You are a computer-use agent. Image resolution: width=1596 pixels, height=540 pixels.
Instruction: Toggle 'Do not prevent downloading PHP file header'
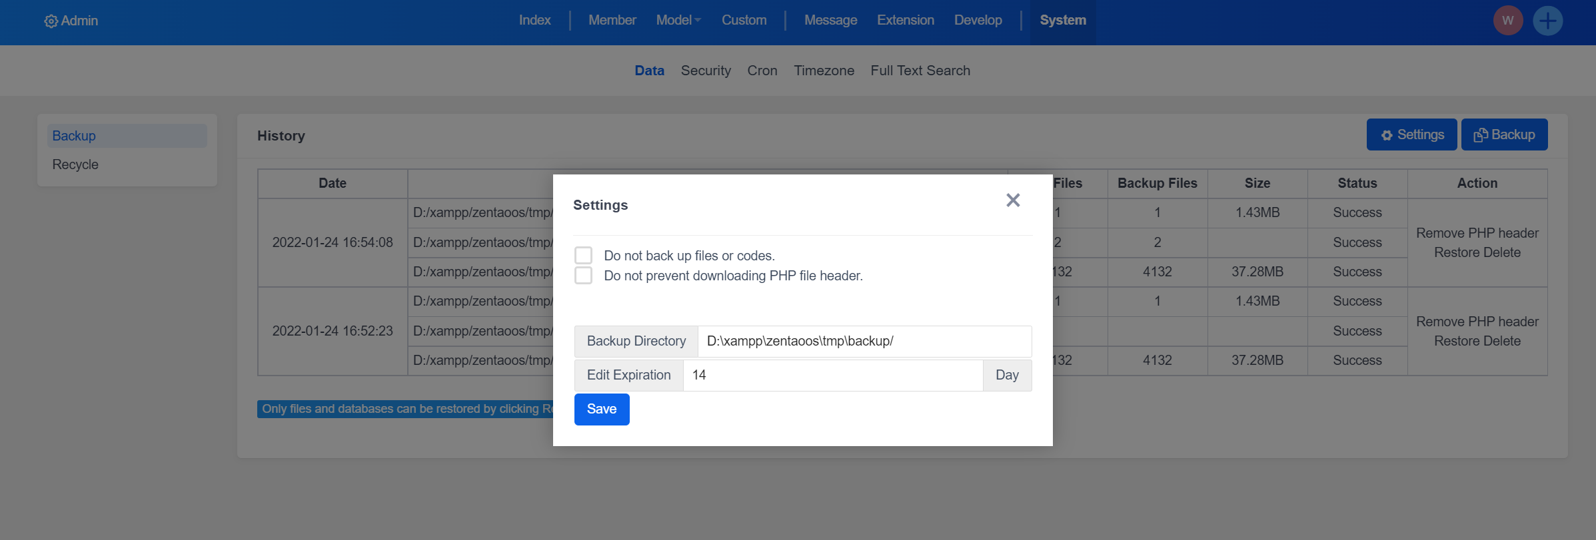[583, 276]
